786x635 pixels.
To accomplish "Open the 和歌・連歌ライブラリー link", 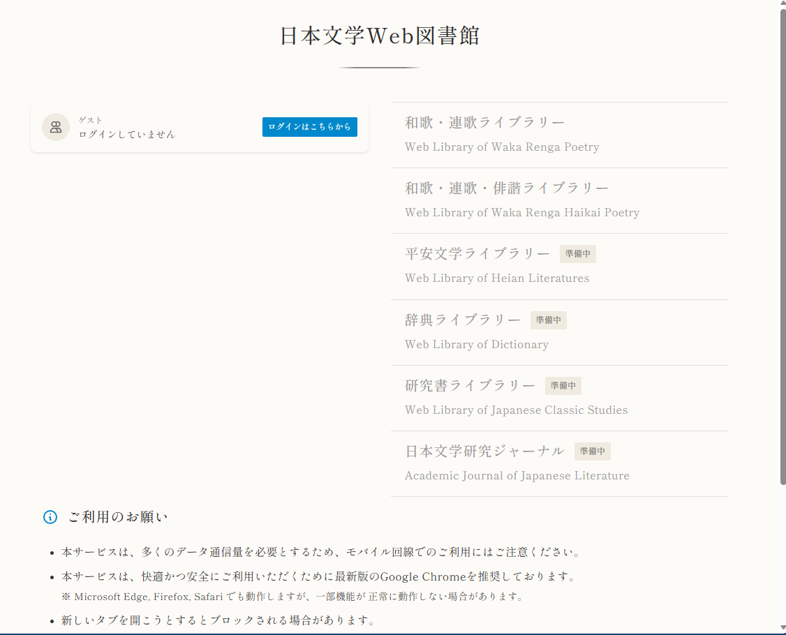I will 484,123.
